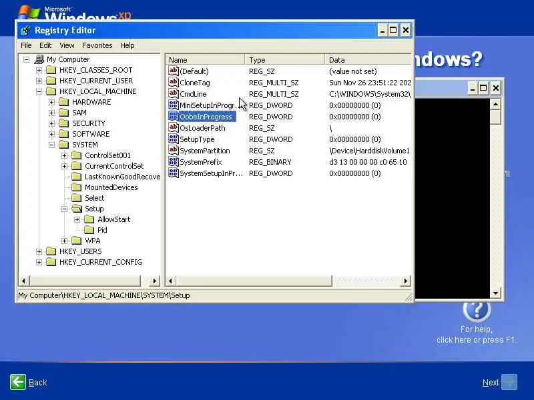This screenshot has height=400, width=534.
Task: Click the SystemPartition string icon
Action: coord(174,151)
